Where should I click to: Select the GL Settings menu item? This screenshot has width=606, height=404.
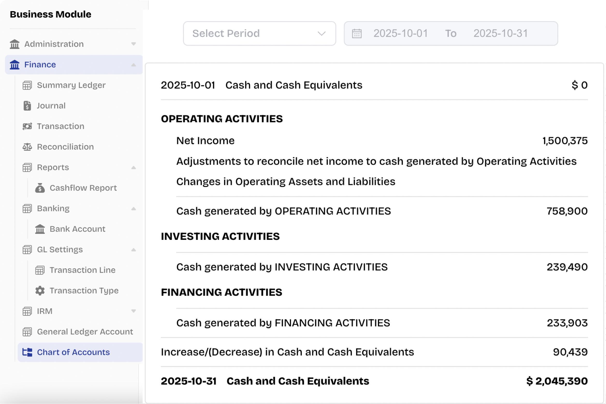[60, 249]
